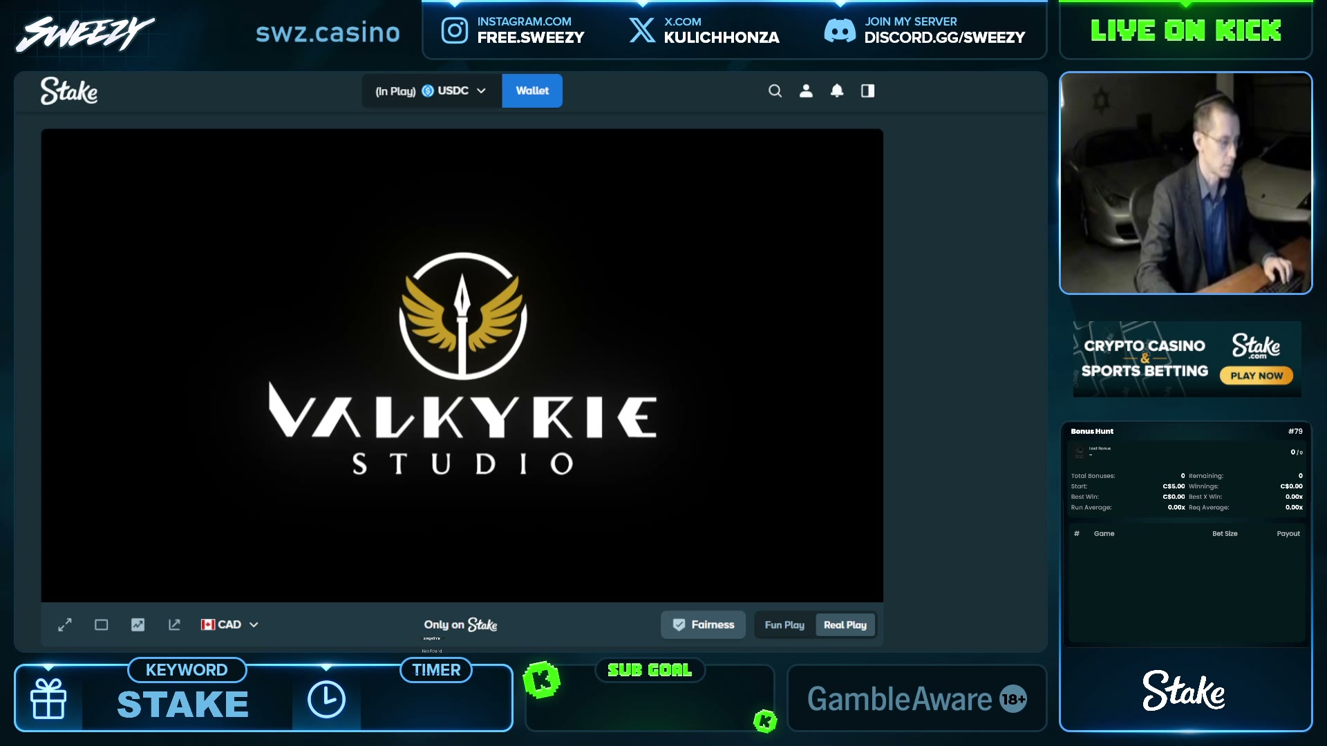Viewport: 1327px width, 746px height.
Task: Click the Canadian flag icon
Action: pyautogui.click(x=208, y=624)
